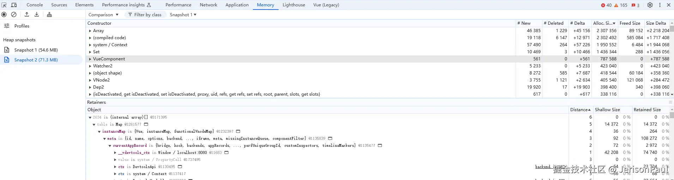Viewport: 674px width, 180px height.
Task: Switch to the Elements tab
Action: (84, 5)
